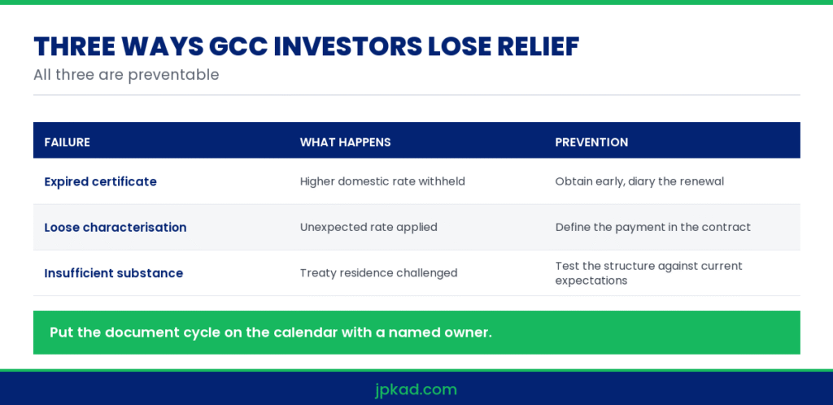This screenshot has height=405, width=833.
Task: Click the All three are preventable subtitle
Action: (x=126, y=75)
